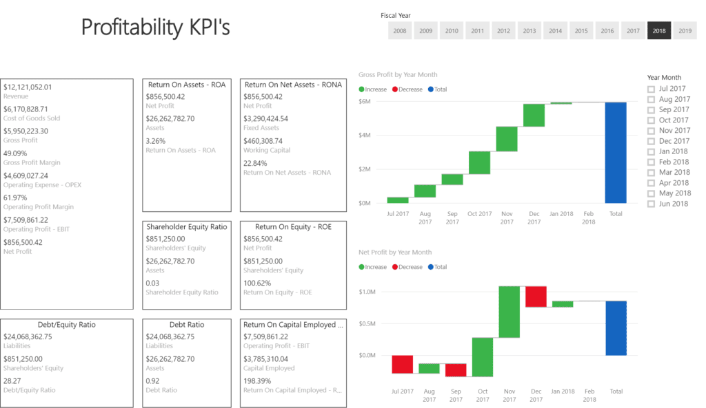Click red Decrease legend marker in Net Profit chart
706x408 pixels.
coord(396,267)
